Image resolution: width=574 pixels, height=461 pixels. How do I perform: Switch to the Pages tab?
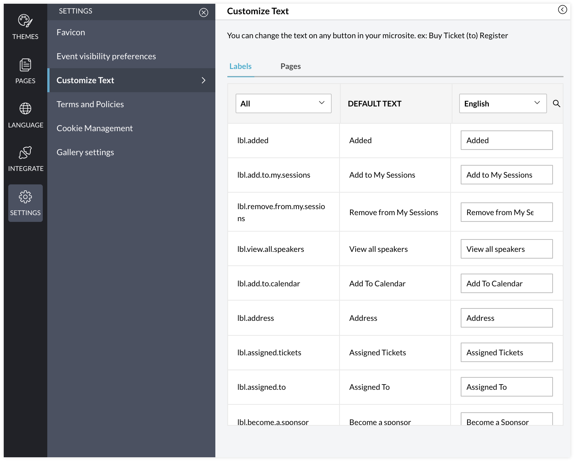tap(290, 66)
